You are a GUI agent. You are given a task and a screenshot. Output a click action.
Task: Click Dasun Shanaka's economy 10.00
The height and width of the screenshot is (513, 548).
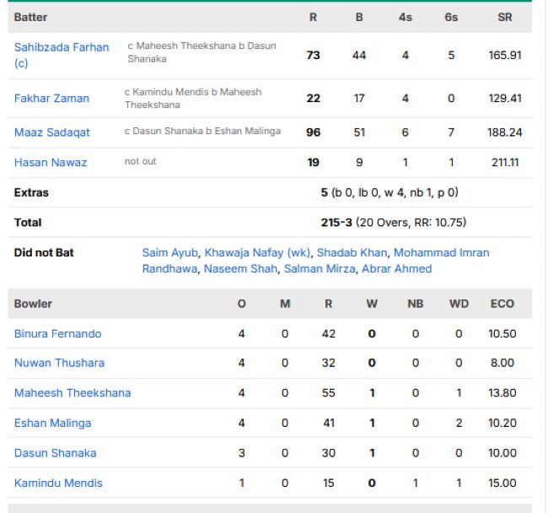pos(502,453)
